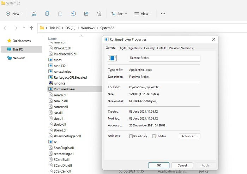Go back with the left arrow
The width and height of the screenshot is (247, 174).
(6, 28)
